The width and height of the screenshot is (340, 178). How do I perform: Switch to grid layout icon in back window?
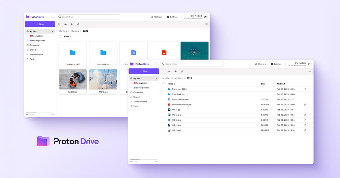click(x=207, y=25)
